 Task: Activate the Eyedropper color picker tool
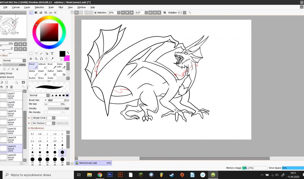coord(52,59)
